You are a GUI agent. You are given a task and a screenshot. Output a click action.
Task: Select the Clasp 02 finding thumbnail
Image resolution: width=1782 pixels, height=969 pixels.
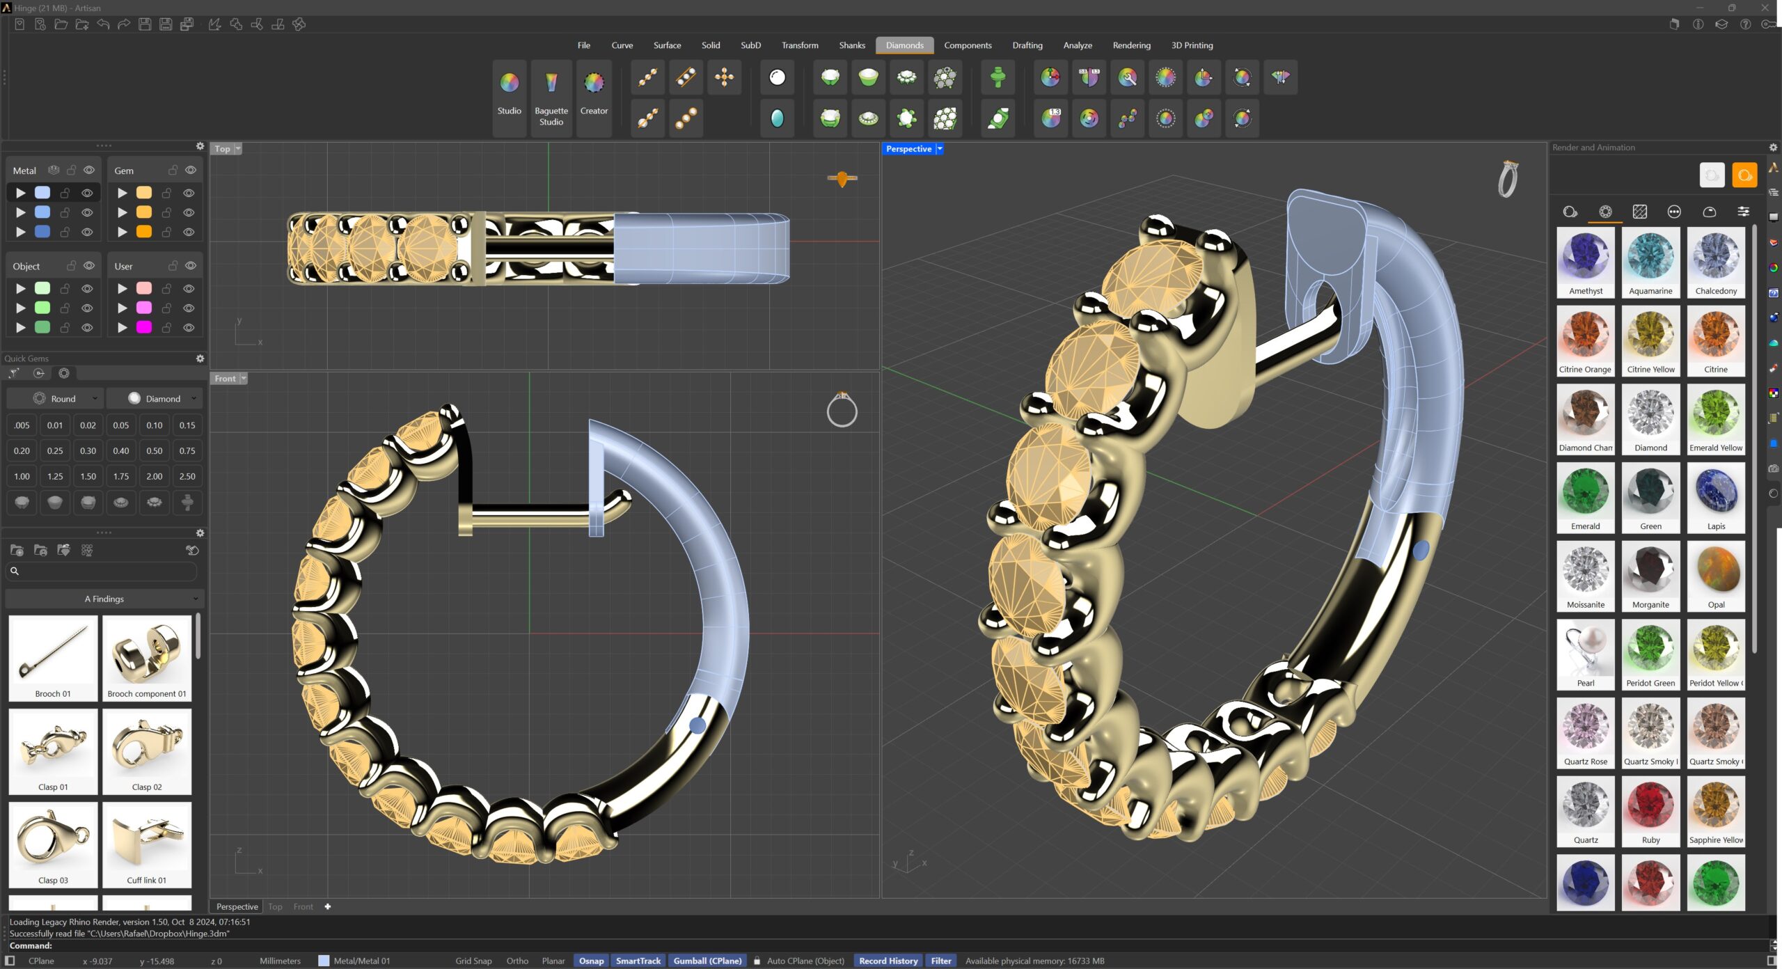(x=147, y=751)
